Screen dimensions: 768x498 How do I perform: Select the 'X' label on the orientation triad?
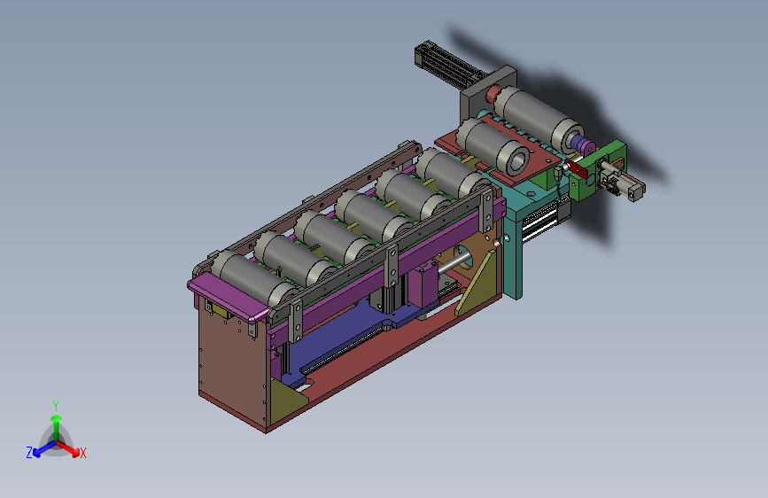tap(82, 453)
